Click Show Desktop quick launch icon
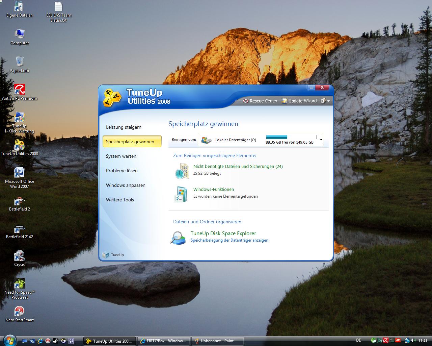This screenshot has height=346, width=432. pyautogui.click(x=25, y=341)
